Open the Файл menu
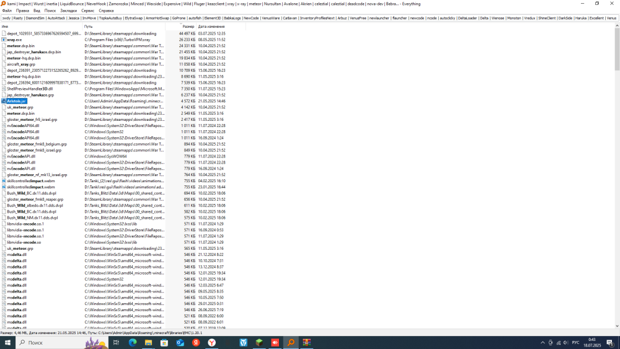 point(7,11)
